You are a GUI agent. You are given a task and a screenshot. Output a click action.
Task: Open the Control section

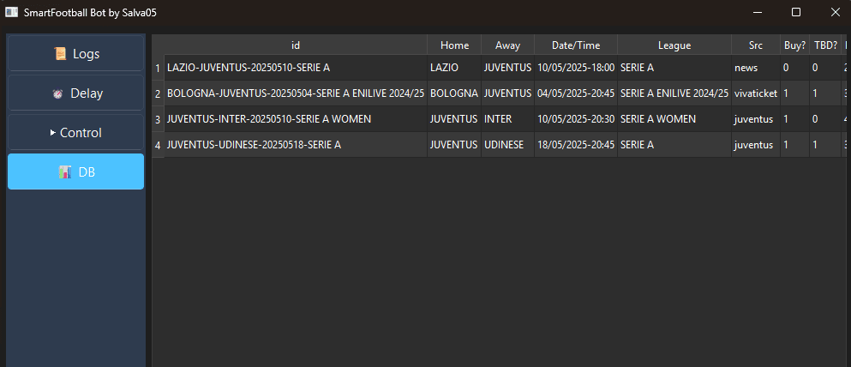point(76,132)
